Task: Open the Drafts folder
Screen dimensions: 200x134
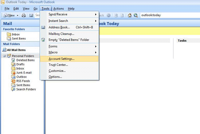Action: tap(20, 64)
